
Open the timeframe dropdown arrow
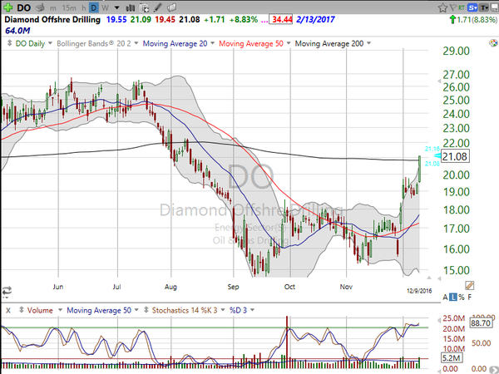coord(116,7)
